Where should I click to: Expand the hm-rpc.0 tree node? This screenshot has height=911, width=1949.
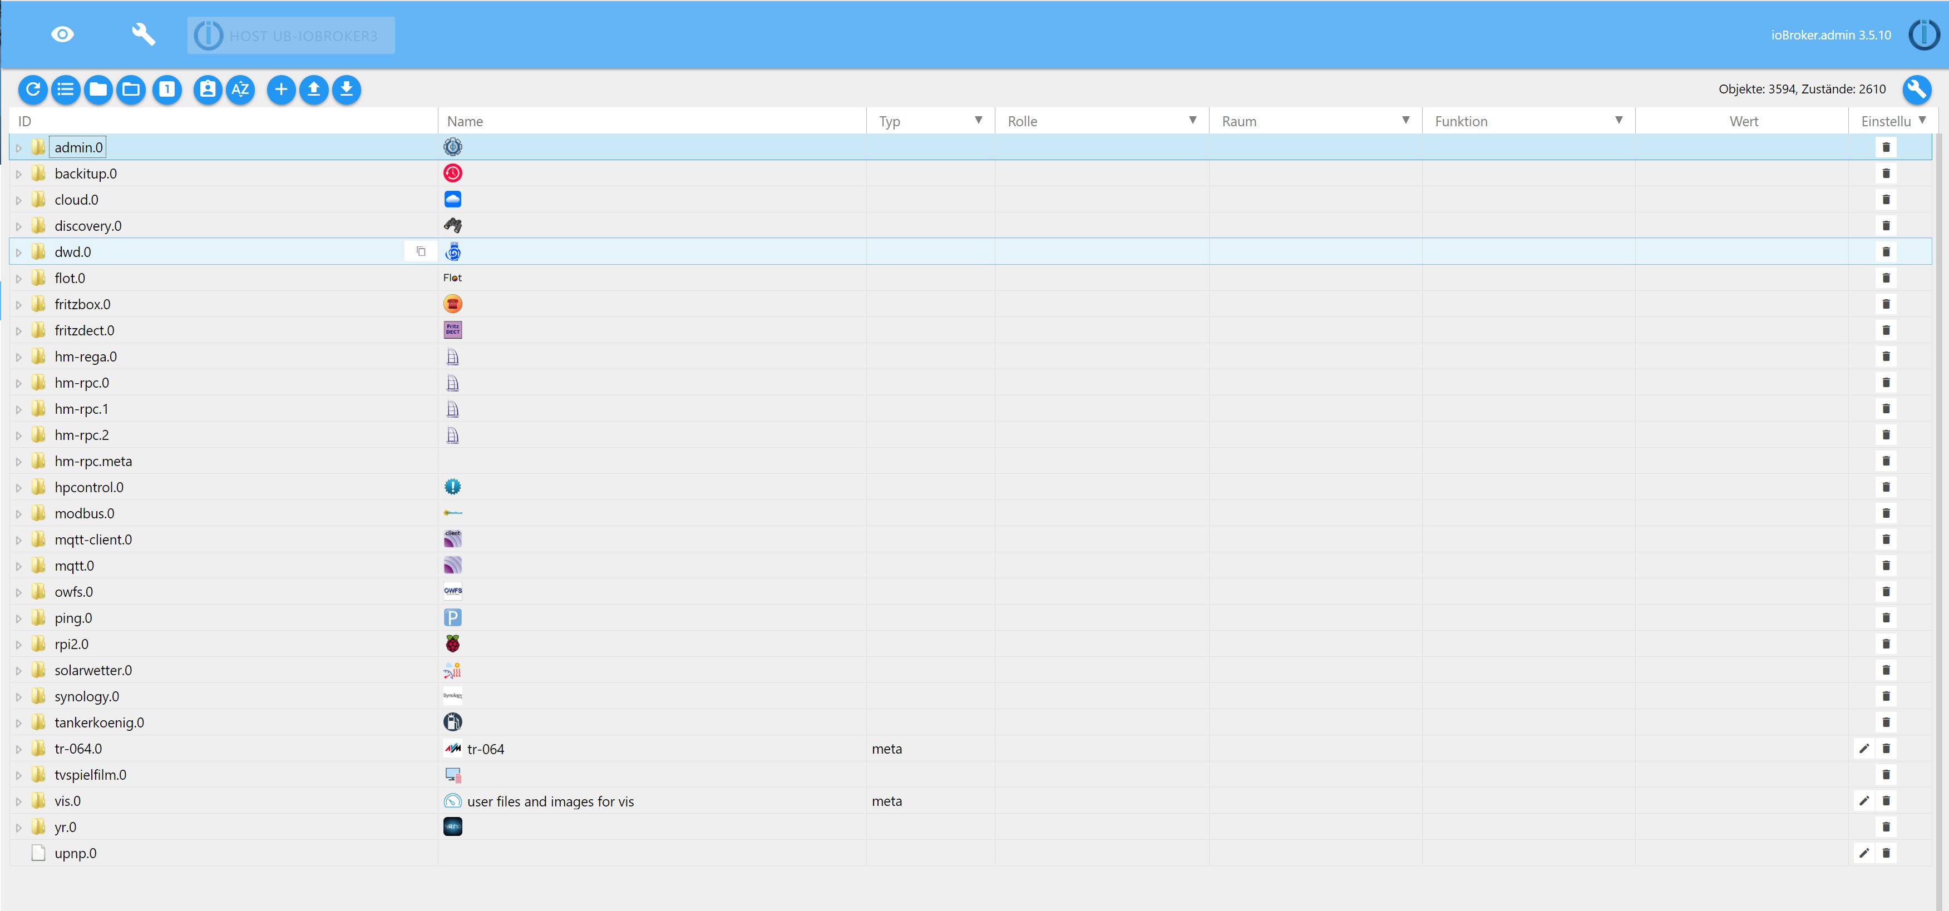pyautogui.click(x=19, y=383)
